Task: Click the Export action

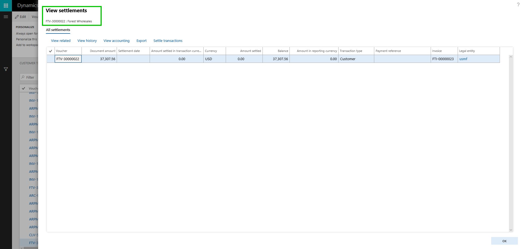Action: tap(141, 41)
